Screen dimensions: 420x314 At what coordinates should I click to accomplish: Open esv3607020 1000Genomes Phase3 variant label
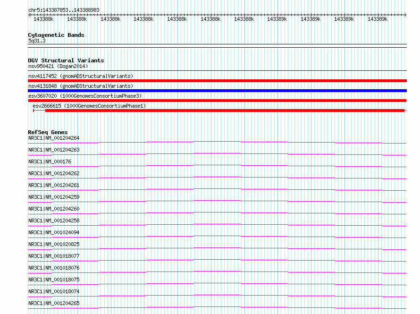pyautogui.click(x=85, y=96)
